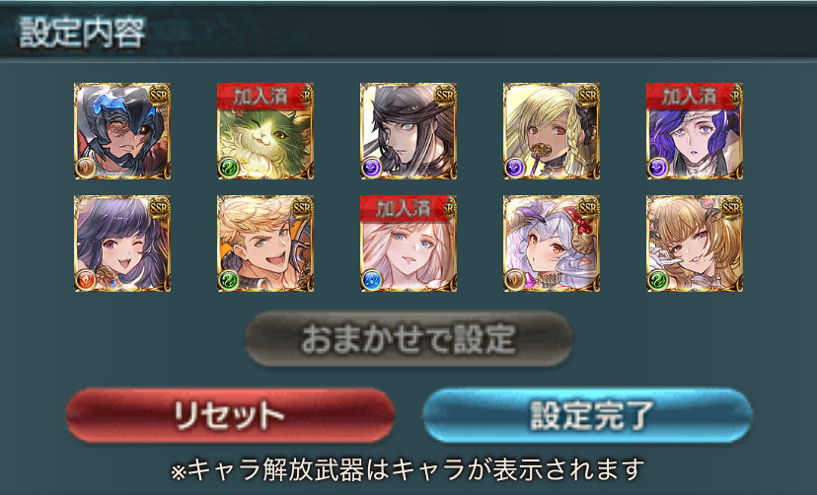Click the 加入済 banner on purple-haired character

[x=691, y=97]
